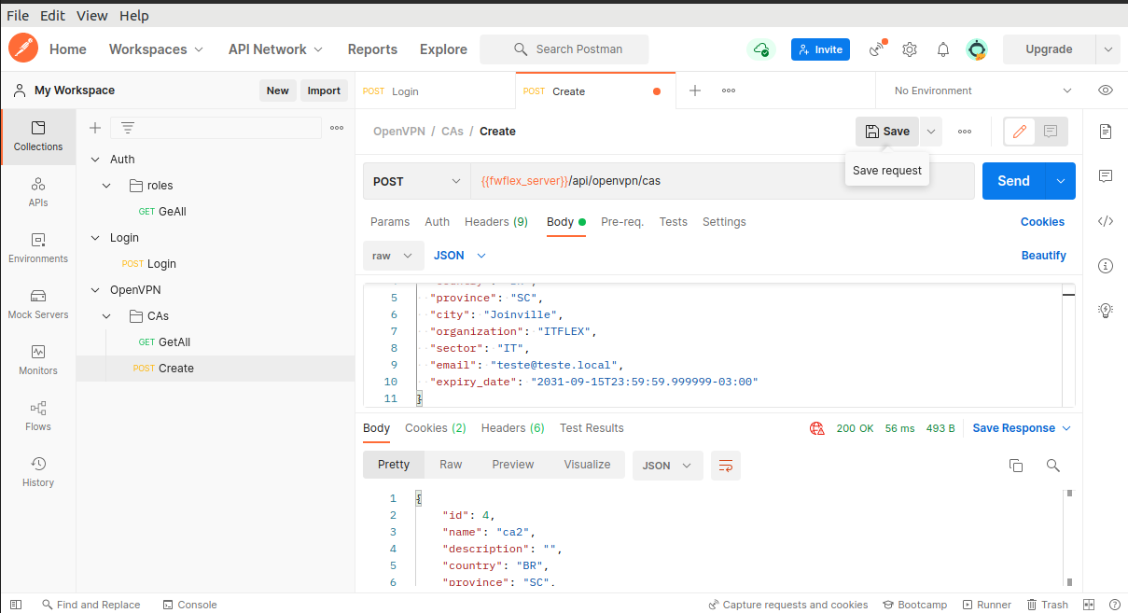This screenshot has height=613, width=1128.
Task: Open the Environments sidebar panel
Action: click(x=38, y=248)
